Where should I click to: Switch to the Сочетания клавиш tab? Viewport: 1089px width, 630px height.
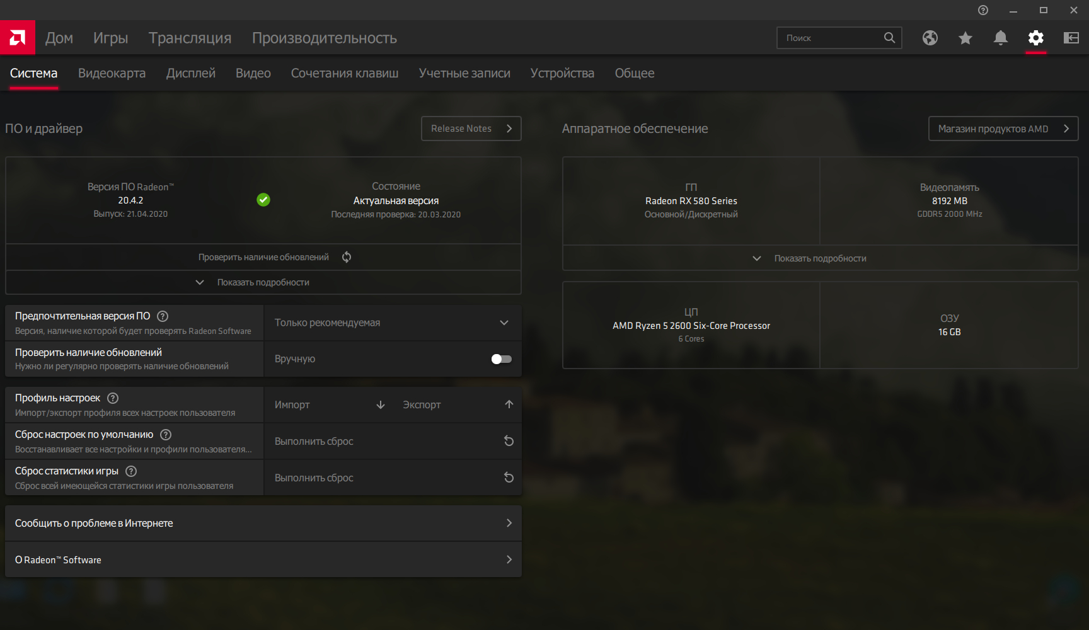[x=345, y=73]
